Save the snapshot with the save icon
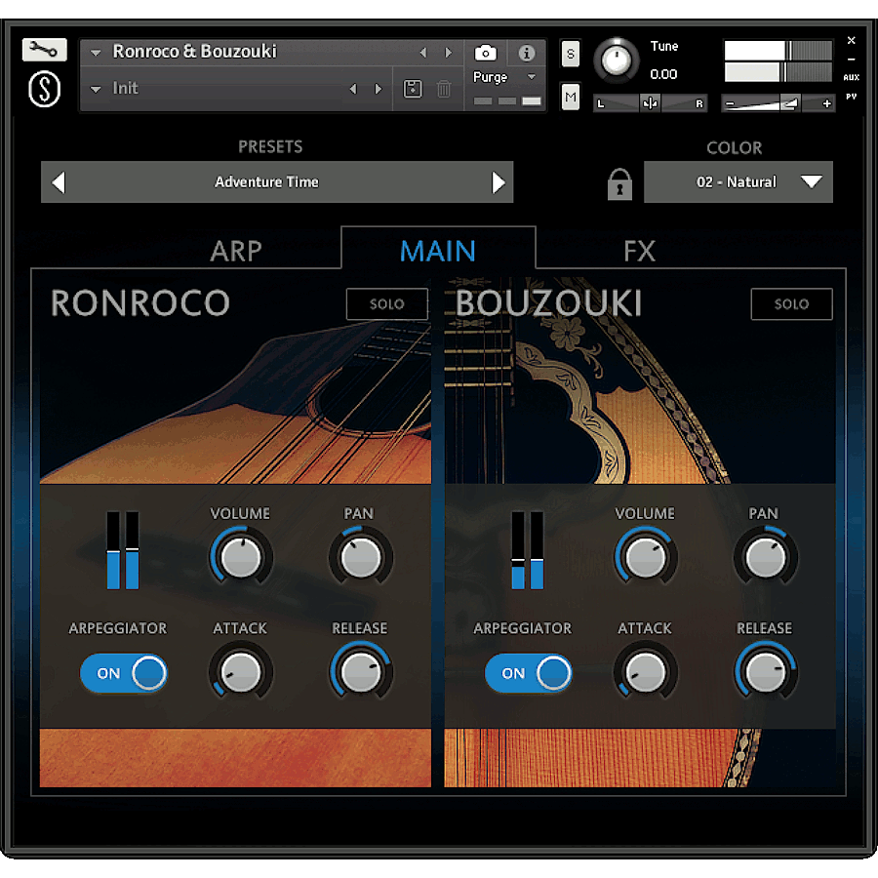Viewport: 878px width, 878px height. [x=413, y=89]
